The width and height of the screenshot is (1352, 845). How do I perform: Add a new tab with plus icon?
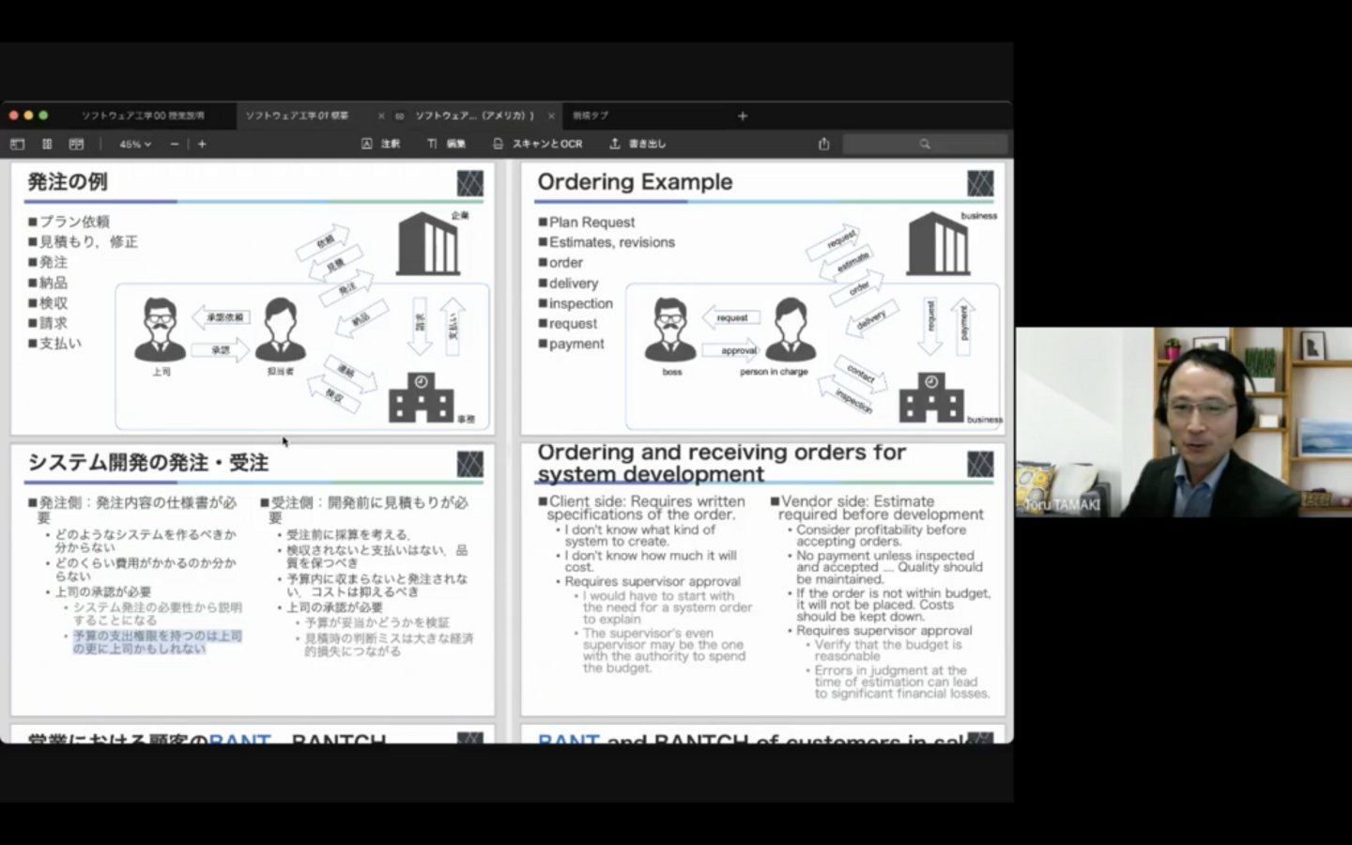click(x=743, y=115)
